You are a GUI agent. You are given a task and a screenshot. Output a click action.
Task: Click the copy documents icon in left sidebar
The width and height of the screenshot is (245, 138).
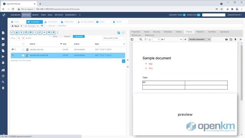point(3,51)
